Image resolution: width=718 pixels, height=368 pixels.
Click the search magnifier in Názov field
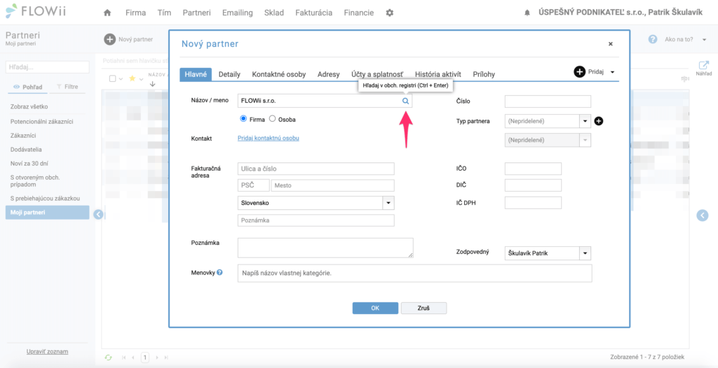[x=405, y=101]
